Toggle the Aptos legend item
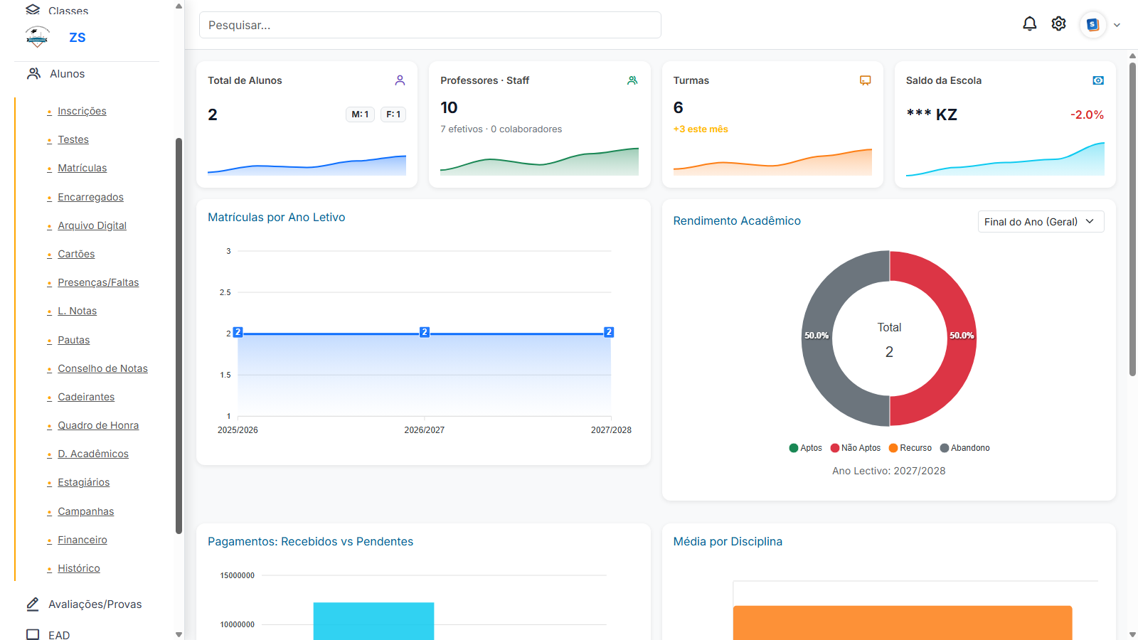Image resolution: width=1138 pixels, height=640 pixels. coord(805,448)
